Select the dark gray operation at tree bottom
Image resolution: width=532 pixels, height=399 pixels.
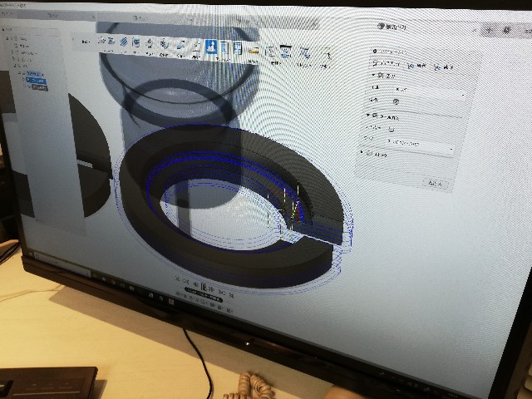click(x=40, y=88)
